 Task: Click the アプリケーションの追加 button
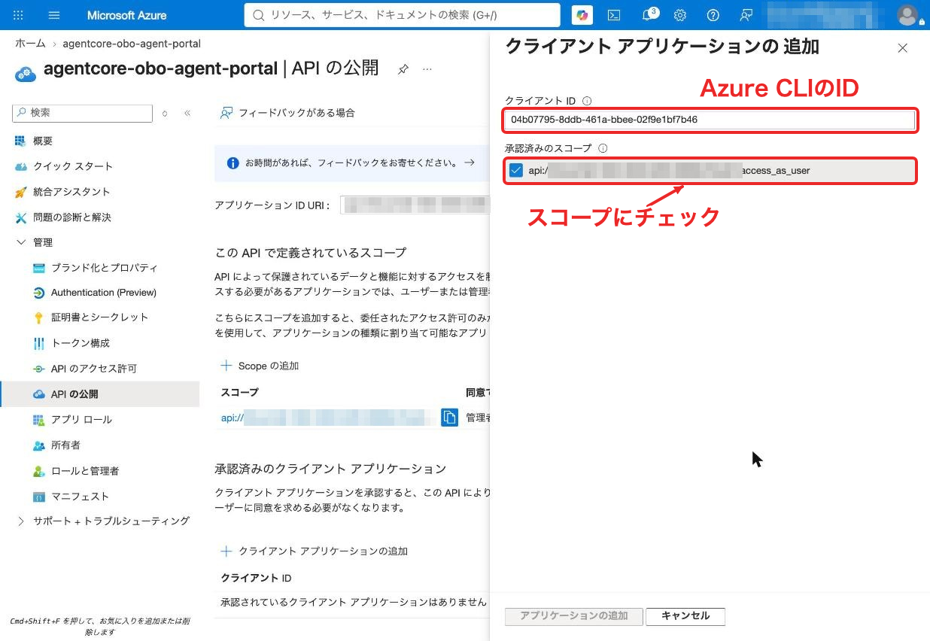[574, 616]
